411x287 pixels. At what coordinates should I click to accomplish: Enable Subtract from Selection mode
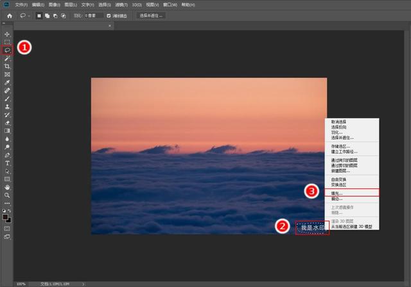55,15
